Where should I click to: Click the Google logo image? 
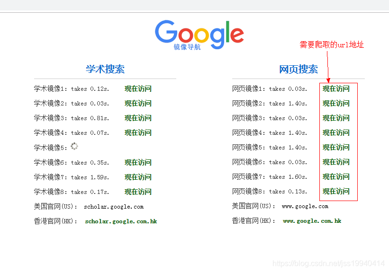pos(199,35)
